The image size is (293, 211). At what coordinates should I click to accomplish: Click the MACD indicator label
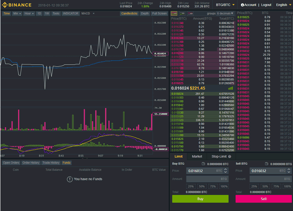[x=86, y=13]
